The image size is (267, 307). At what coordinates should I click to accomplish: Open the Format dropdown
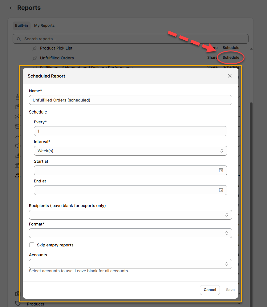click(130, 233)
